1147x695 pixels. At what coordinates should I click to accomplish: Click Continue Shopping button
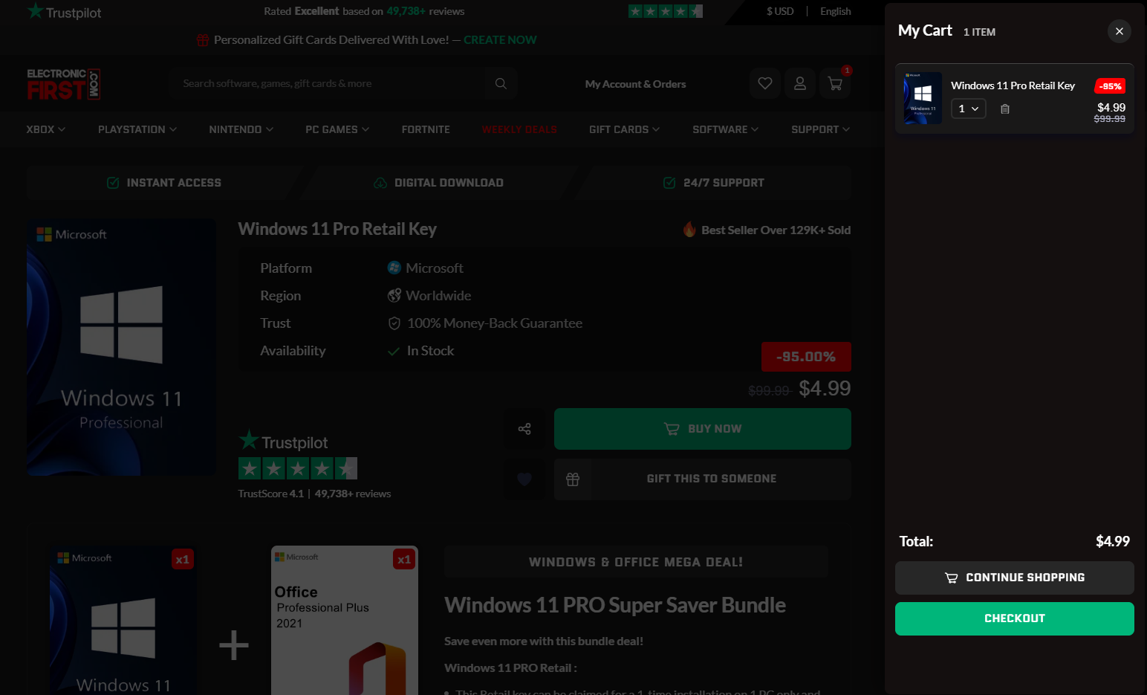pyautogui.click(x=1014, y=578)
